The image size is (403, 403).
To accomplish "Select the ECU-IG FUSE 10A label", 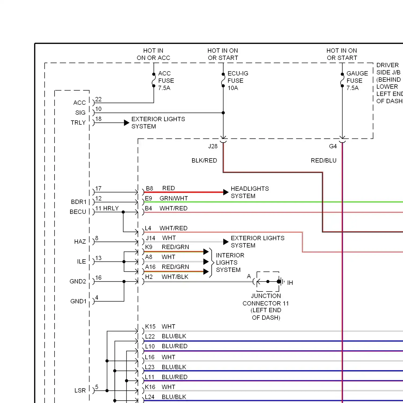I will pyautogui.click(x=238, y=81).
